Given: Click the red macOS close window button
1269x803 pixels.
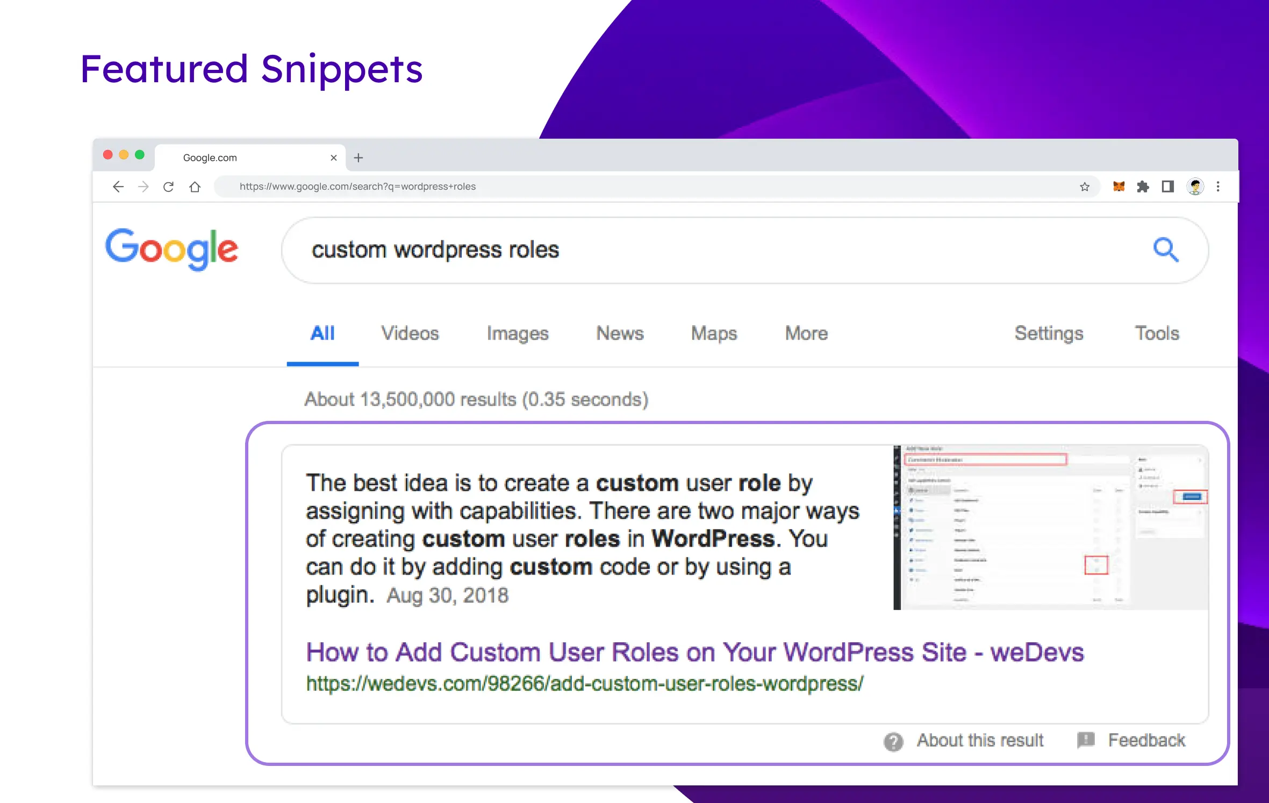Looking at the screenshot, I should click(x=107, y=155).
